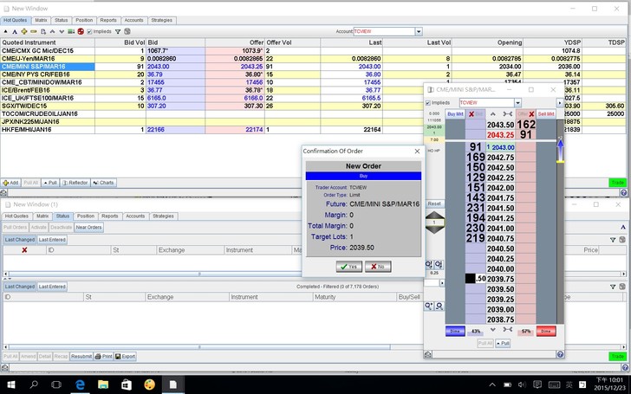
Task: Click the filter funnel icon in Hot Quotes toolbar
Action: tap(118, 31)
